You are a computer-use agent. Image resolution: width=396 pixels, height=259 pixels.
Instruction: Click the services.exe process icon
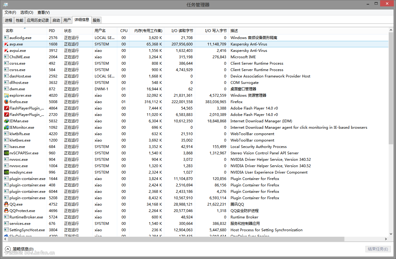(x=6, y=223)
